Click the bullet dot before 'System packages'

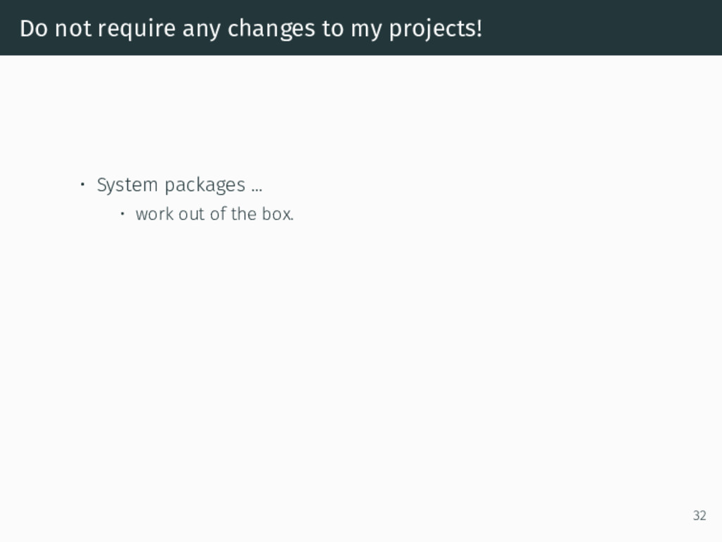click(82, 185)
